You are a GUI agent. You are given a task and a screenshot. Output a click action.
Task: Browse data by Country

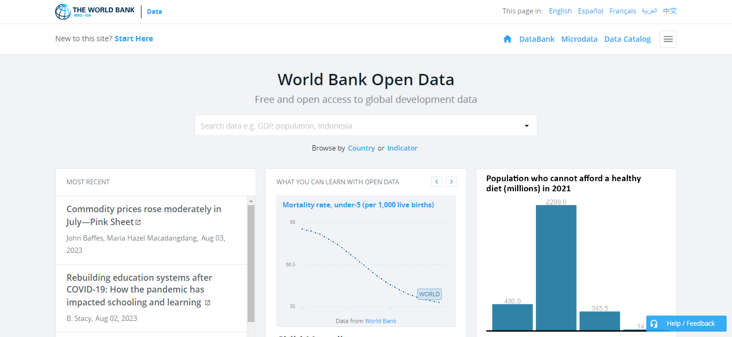[x=361, y=148]
